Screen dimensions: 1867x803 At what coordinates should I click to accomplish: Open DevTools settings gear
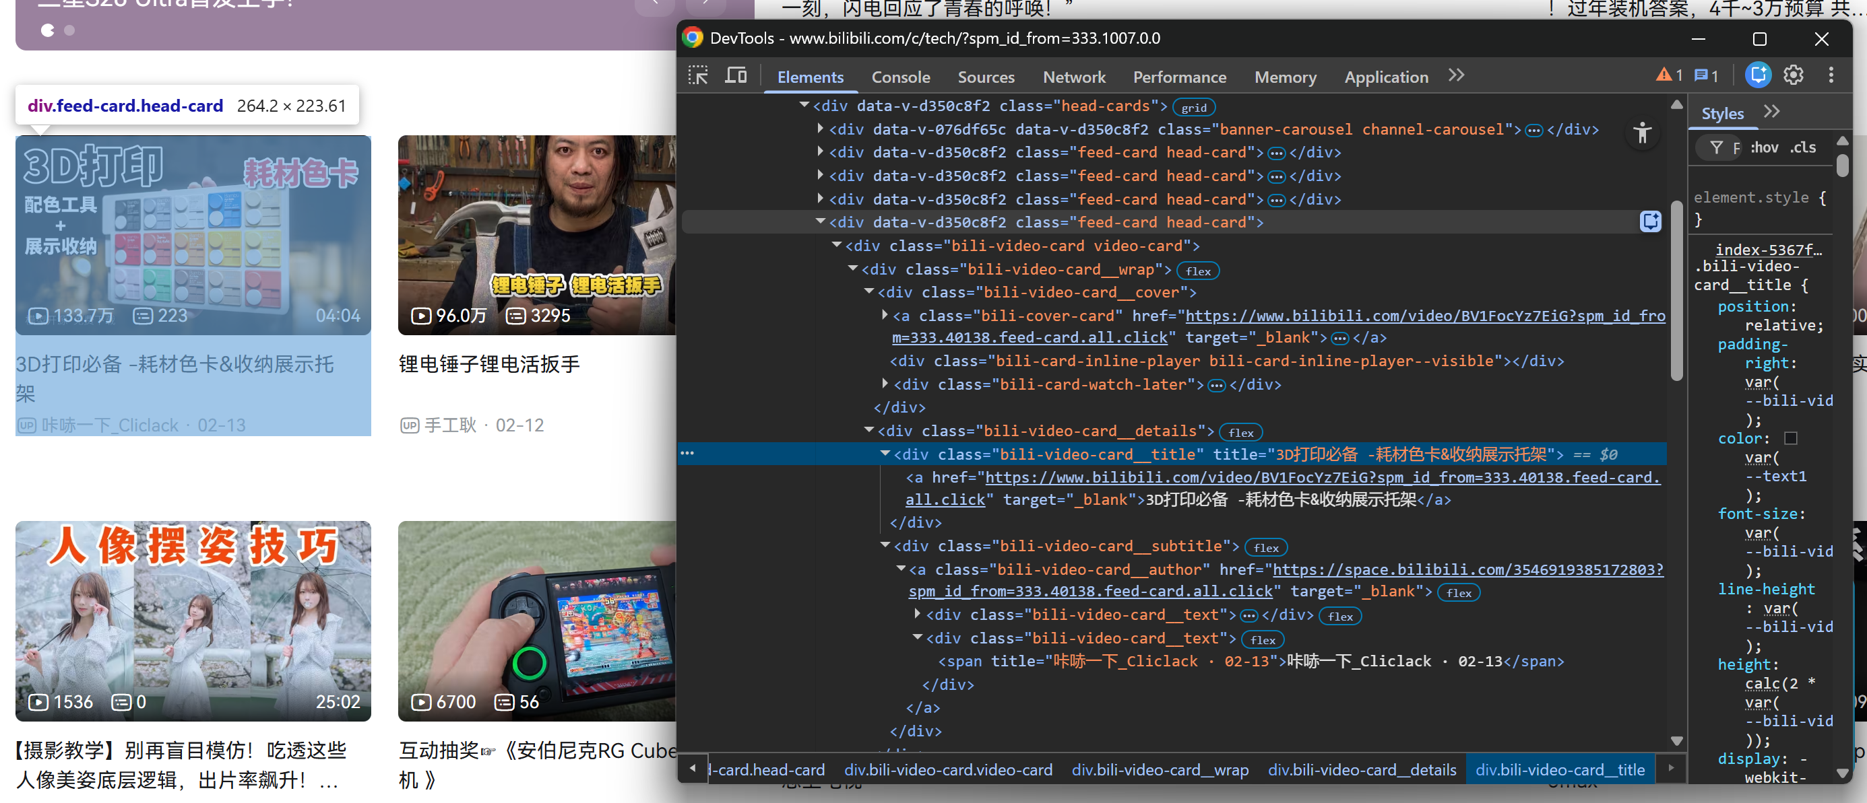pyautogui.click(x=1793, y=76)
